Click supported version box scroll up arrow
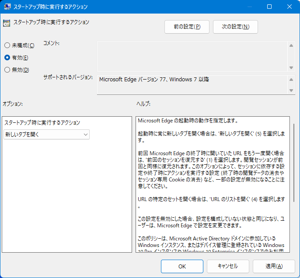Image resolution: width=300 pixels, height=278 pixels. [x=291, y=80]
